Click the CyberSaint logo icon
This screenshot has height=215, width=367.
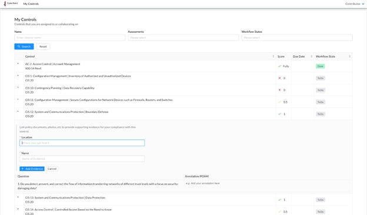coord(5,4)
